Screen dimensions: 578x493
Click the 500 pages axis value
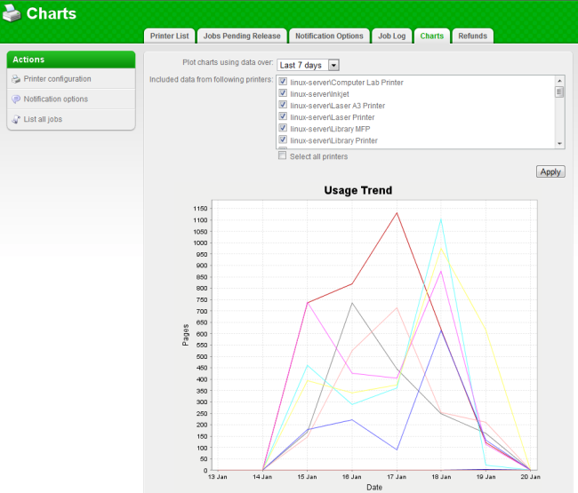202,357
